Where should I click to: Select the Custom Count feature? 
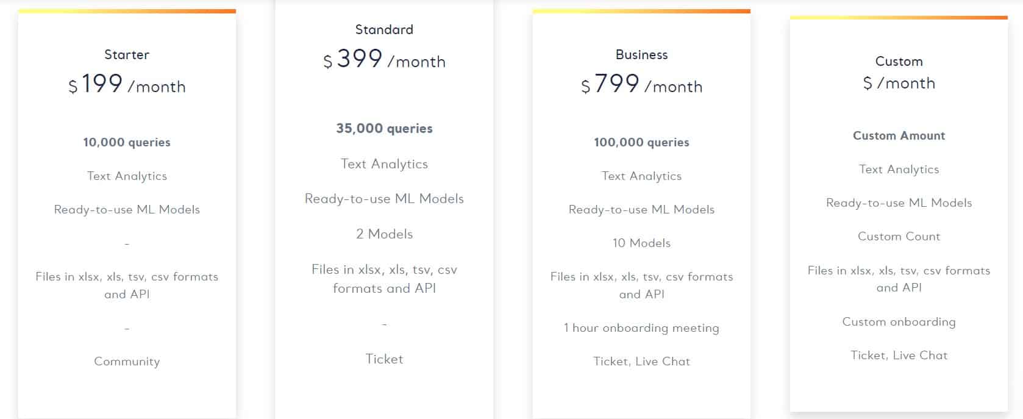899,237
